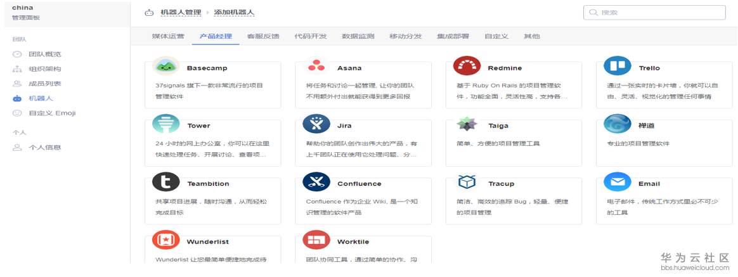Click the china team name header

click(23, 8)
